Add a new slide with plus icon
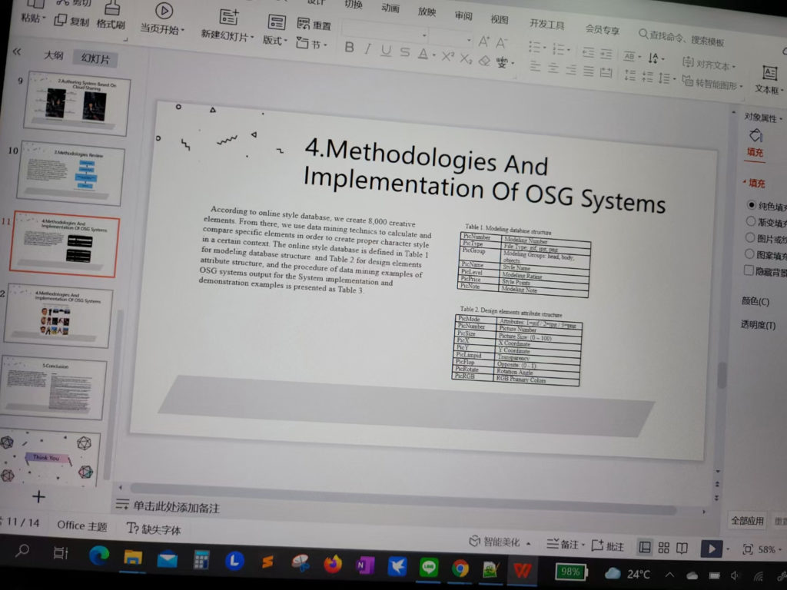This screenshot has width=787, height=590. [x=38, y=496]
